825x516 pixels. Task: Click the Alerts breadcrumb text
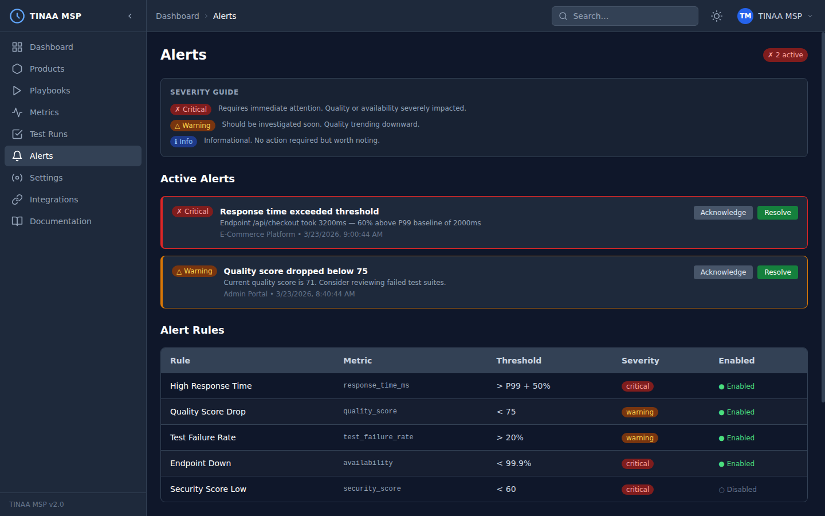tap(225, 16)
